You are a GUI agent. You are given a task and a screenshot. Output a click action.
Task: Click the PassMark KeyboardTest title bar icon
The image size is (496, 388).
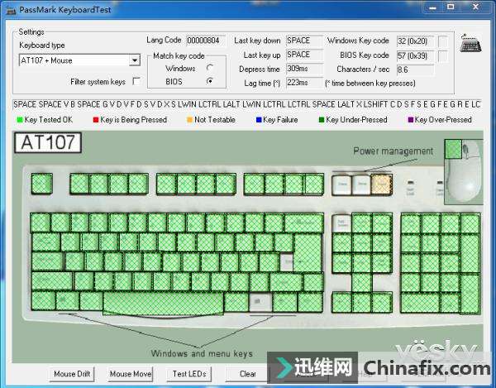pos(11,10)
